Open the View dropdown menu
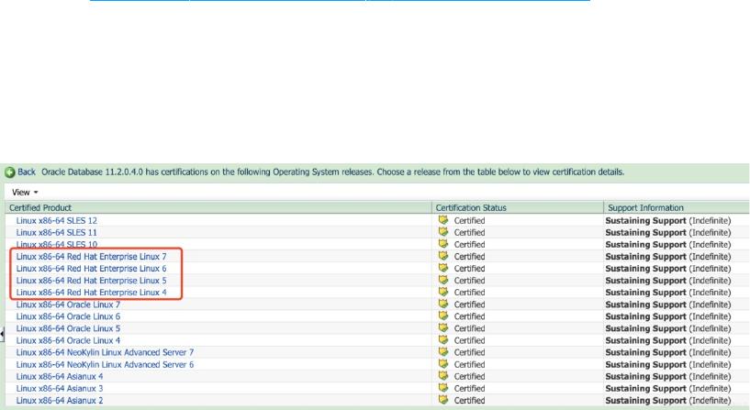Screen dimensions: 750x410 tap(25, 193)
